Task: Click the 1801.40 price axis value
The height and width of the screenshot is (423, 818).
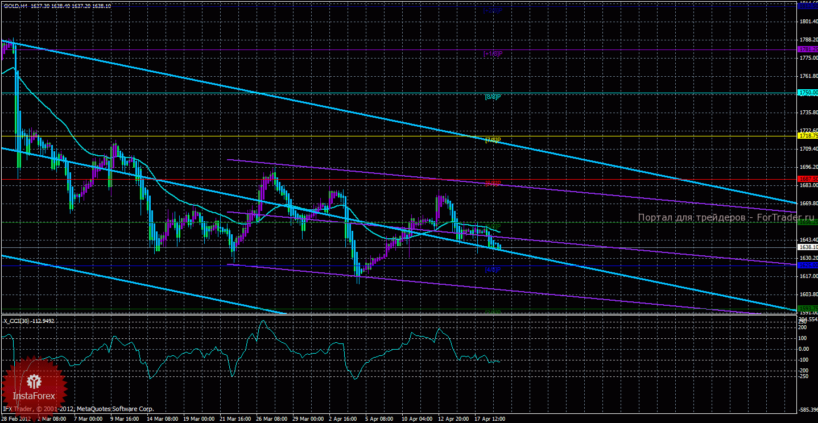Action: pos(808,22)
